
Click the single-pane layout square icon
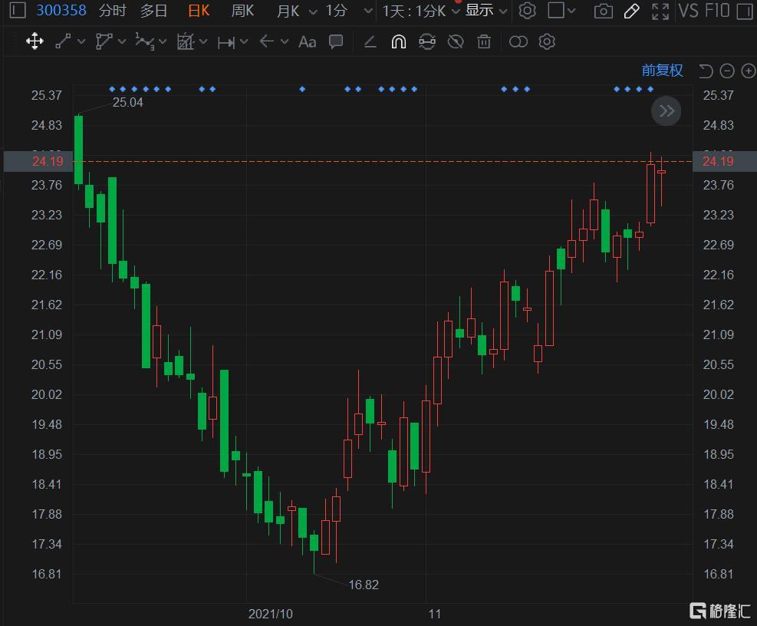556,10
